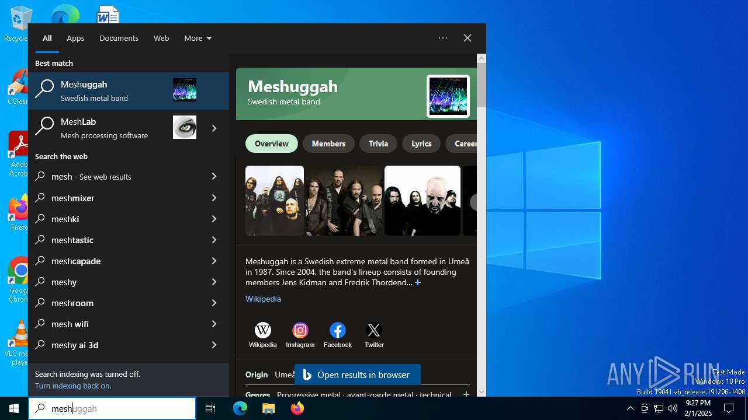Select the Lyrics pill tab

coord(421,143)
